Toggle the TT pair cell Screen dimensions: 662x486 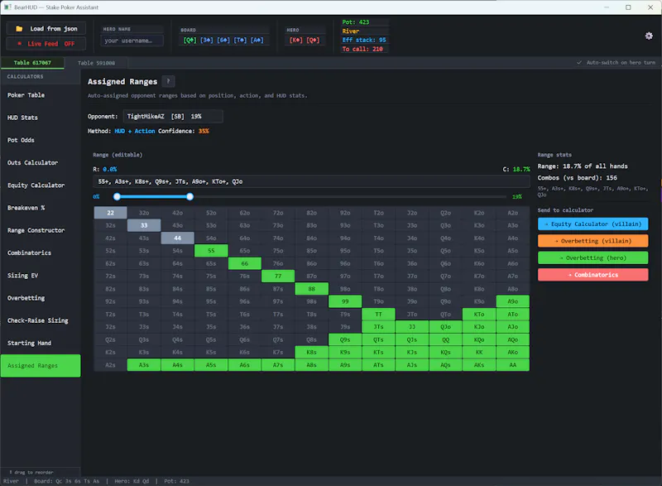378,314
